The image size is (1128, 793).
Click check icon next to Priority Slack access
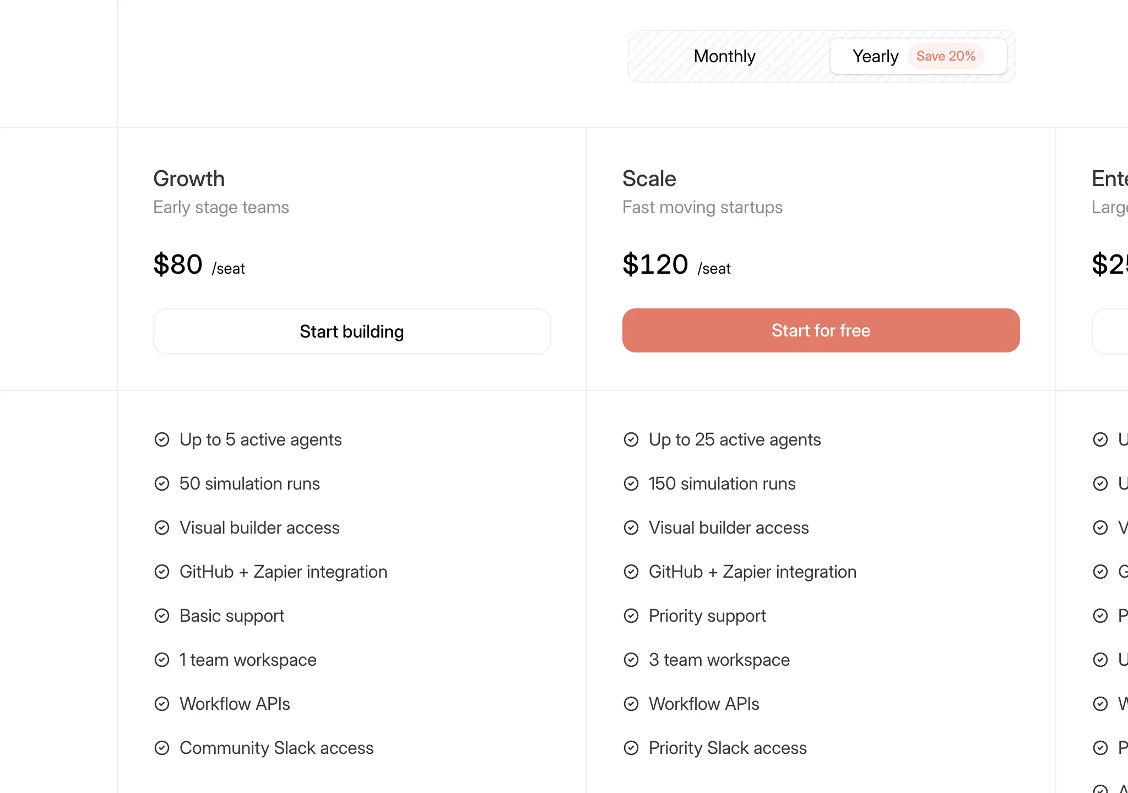631,748
